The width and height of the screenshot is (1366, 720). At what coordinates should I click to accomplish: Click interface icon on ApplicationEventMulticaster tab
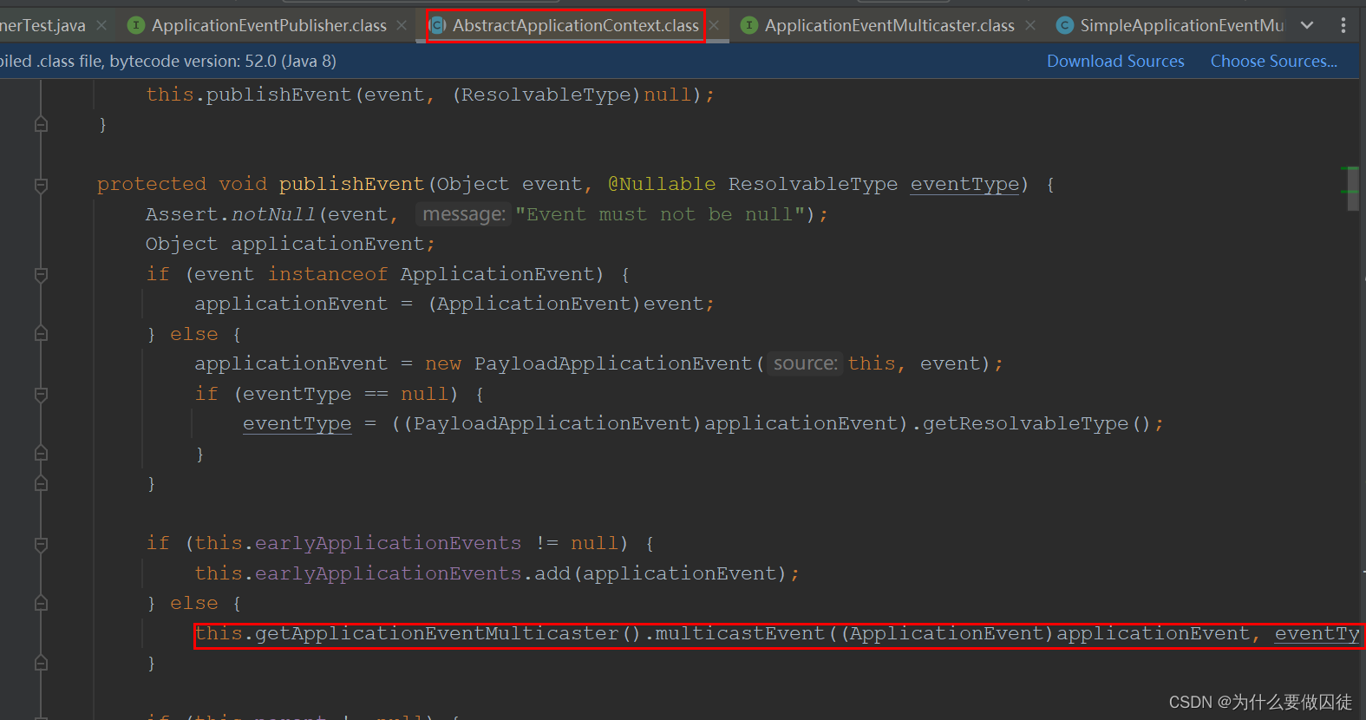pos(749,25)
